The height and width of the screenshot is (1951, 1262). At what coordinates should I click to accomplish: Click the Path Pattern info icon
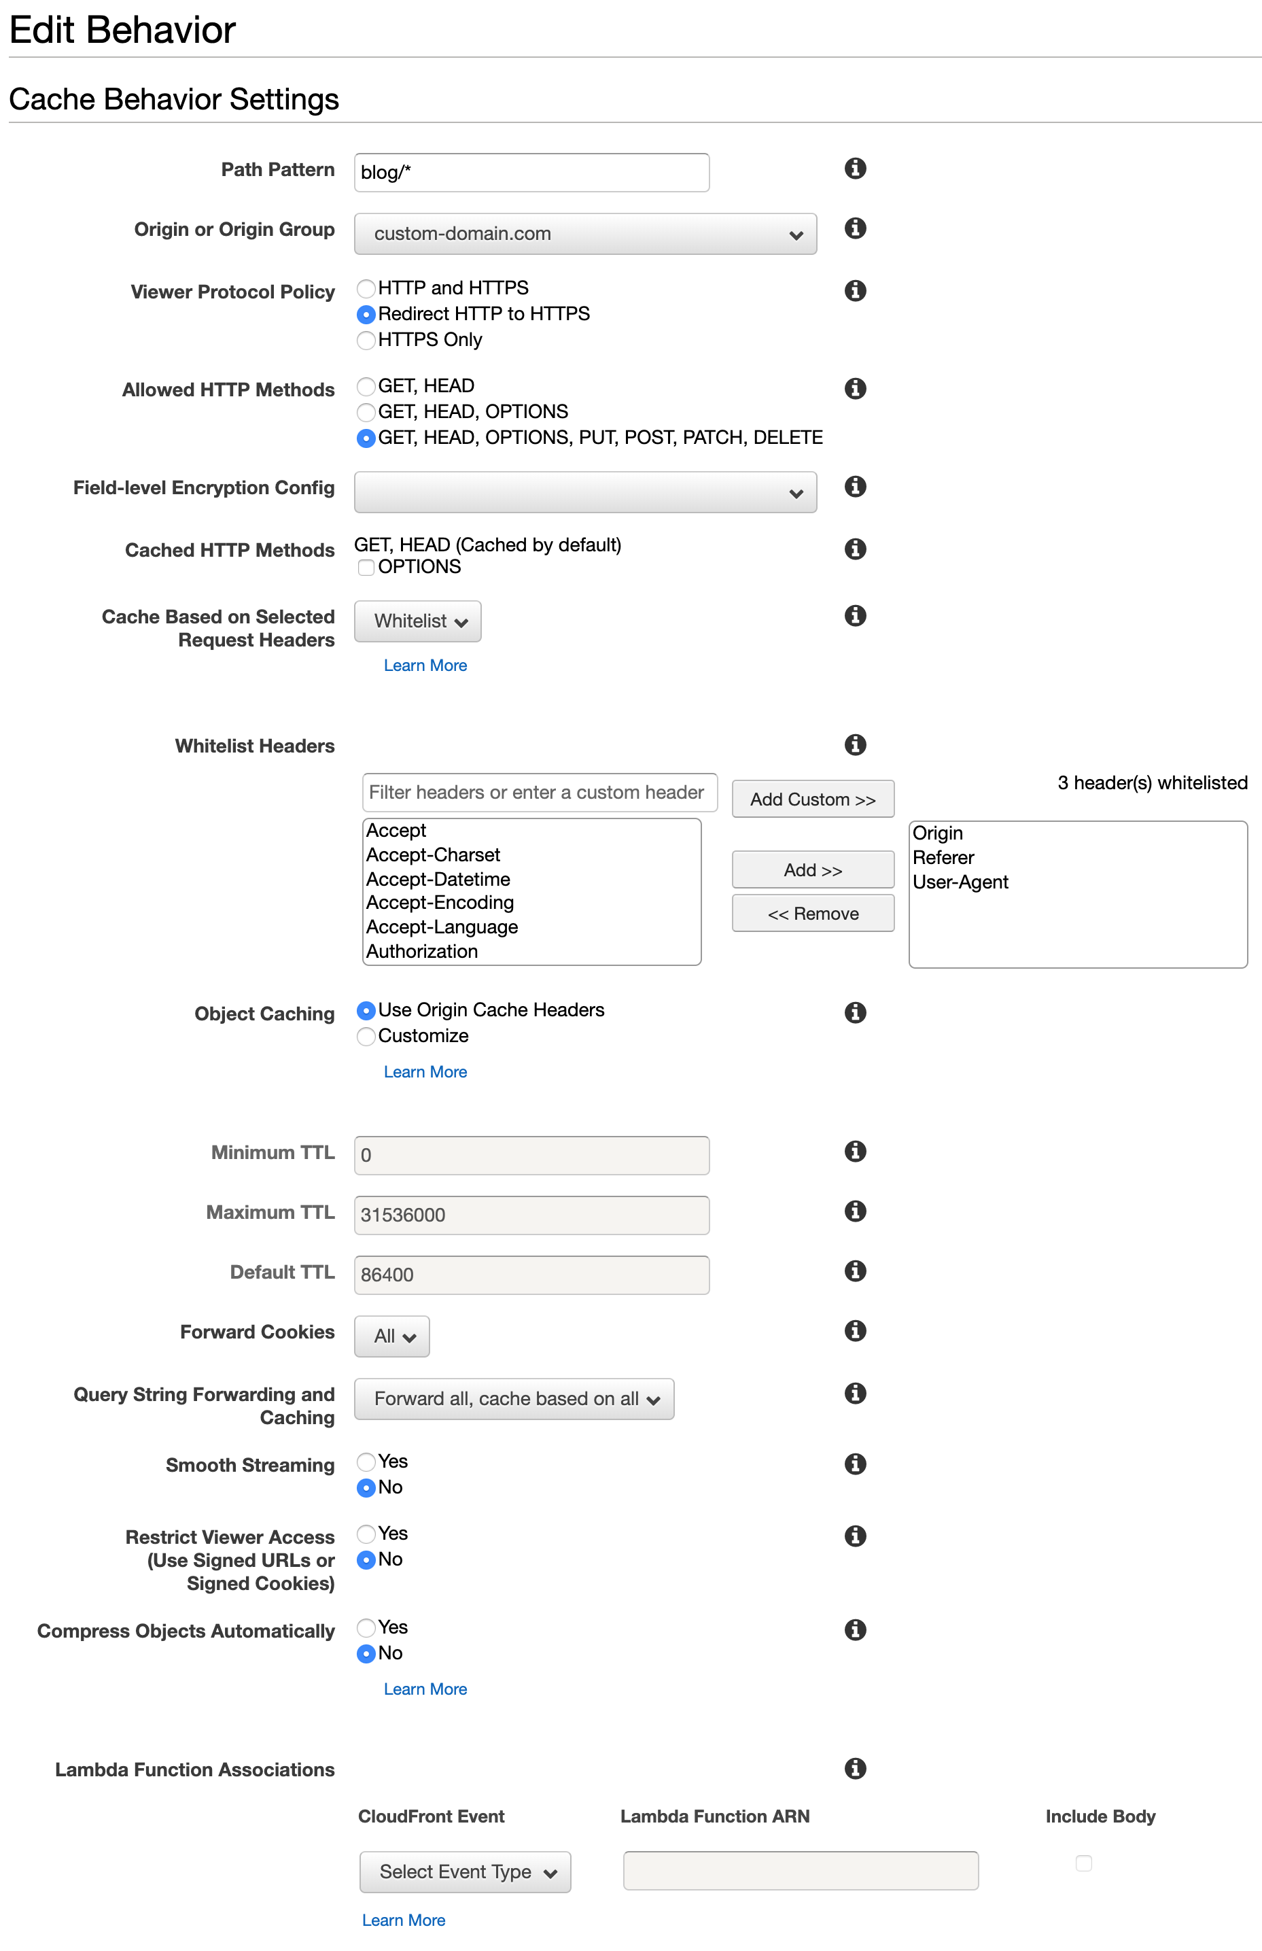point(855,168)
